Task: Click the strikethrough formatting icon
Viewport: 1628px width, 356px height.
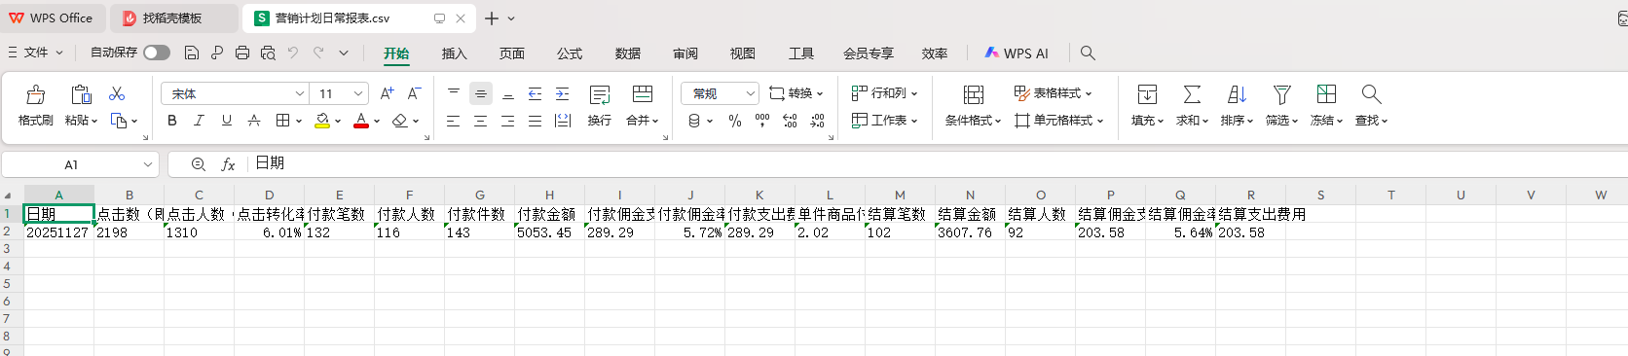Action: tap(254, 121)
